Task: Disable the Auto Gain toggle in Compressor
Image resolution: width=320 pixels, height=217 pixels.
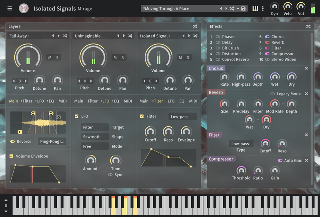Action: (280, 160)
